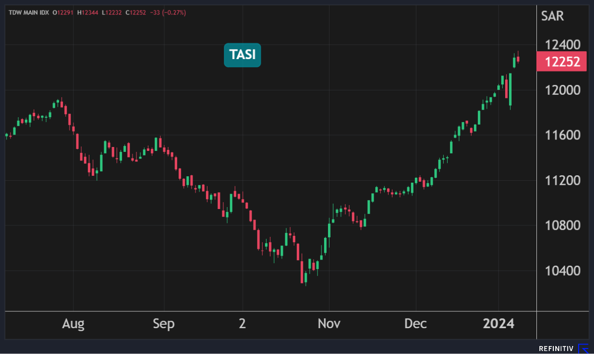Click the high value H12344

point(88,12)
